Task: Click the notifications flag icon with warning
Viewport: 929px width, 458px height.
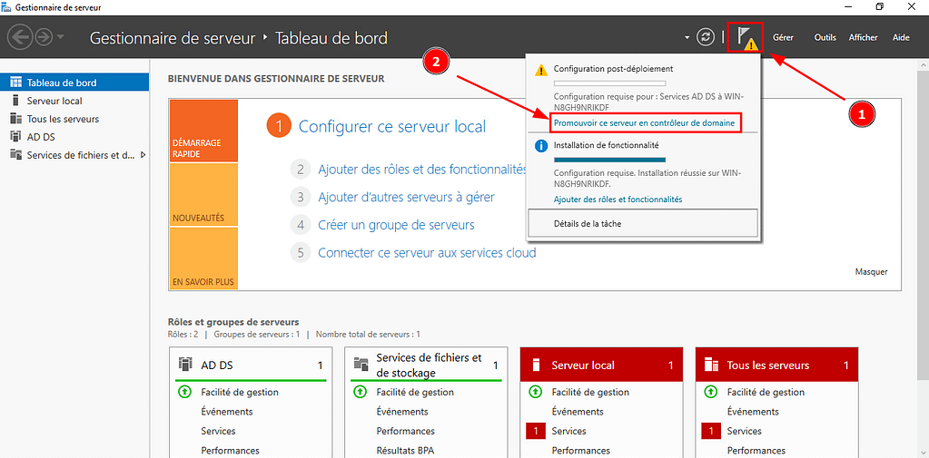Action: coord(746,38)
